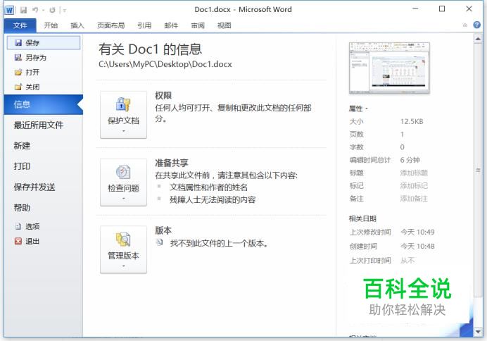Click the file path C:\Users\MyPC\Desktop\Doc1.docx
The height and width of the screenshot is (341, 487).
[x=165, y=64]
